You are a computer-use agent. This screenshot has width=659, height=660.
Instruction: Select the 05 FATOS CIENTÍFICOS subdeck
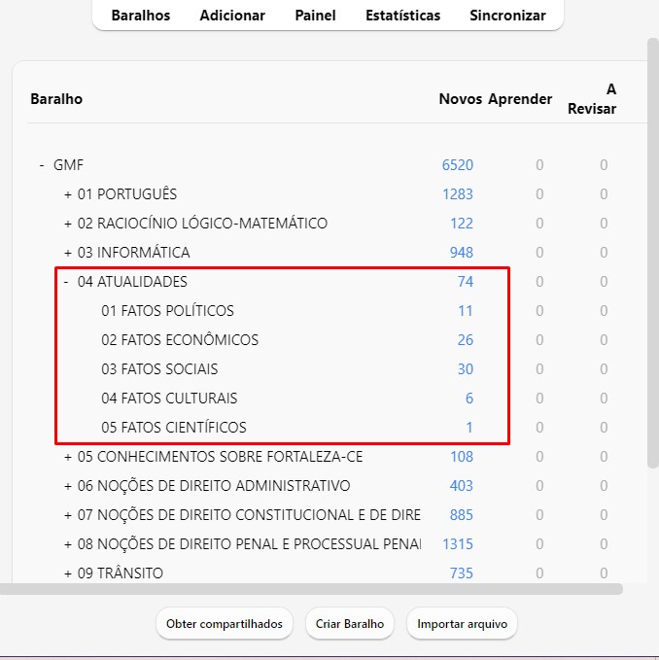[x=174, y=428]
